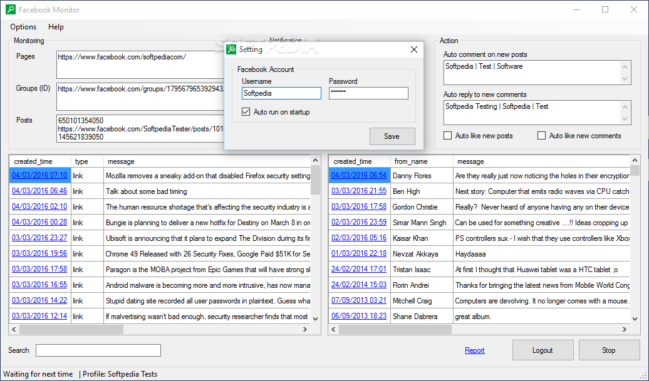649x381 pixels.
Task: Open comment link 24/02/2014 17:01
Action: click(359, 269)
